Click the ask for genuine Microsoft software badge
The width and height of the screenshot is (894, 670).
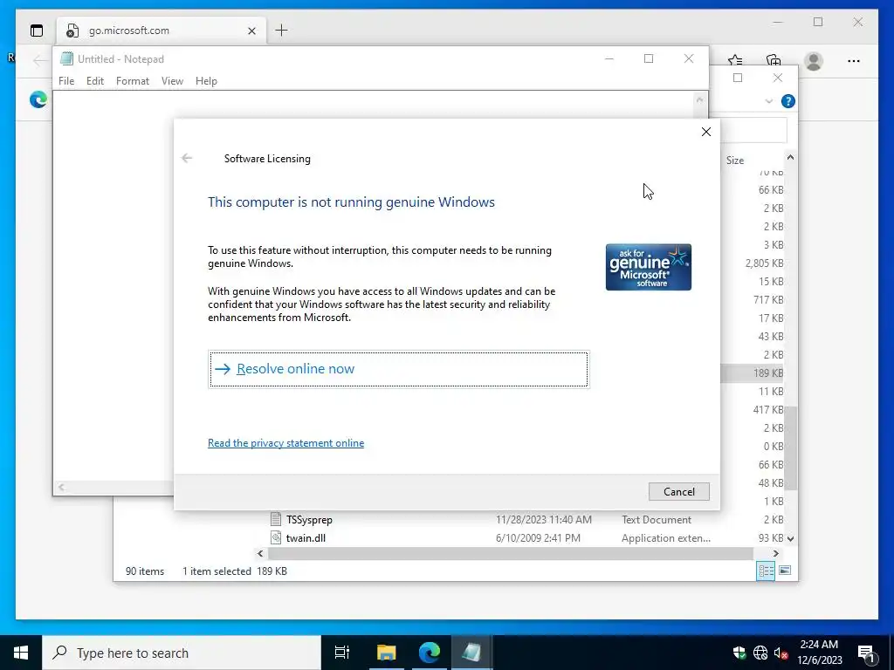pyautogui.click(x=649, y=267)
